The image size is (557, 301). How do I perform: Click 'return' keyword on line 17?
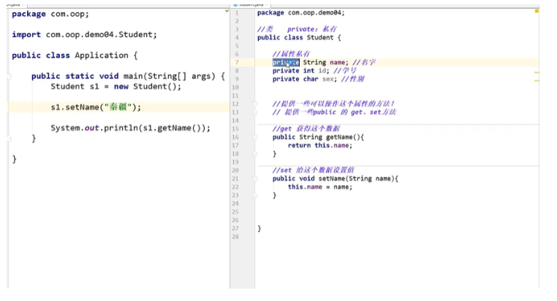point(299,146)
